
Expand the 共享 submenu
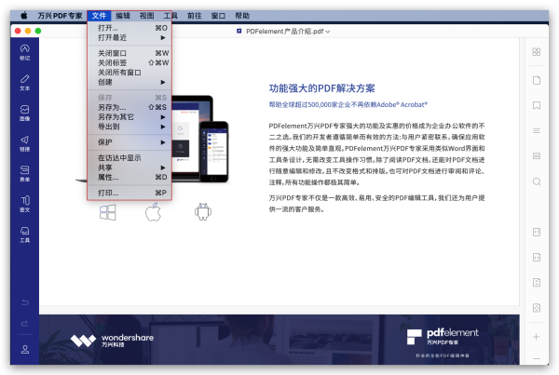[x=130, y=167]
